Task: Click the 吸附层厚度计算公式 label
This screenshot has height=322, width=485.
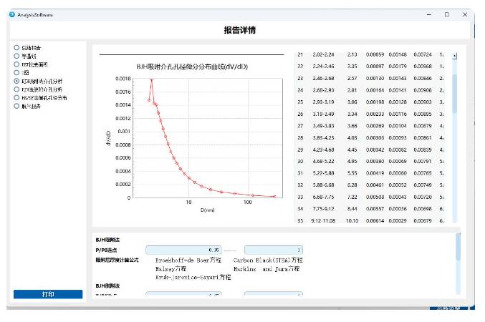Action: [117, 260]
